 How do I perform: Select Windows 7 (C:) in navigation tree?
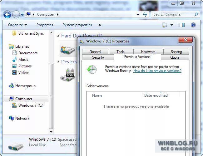tap(27, 105)
